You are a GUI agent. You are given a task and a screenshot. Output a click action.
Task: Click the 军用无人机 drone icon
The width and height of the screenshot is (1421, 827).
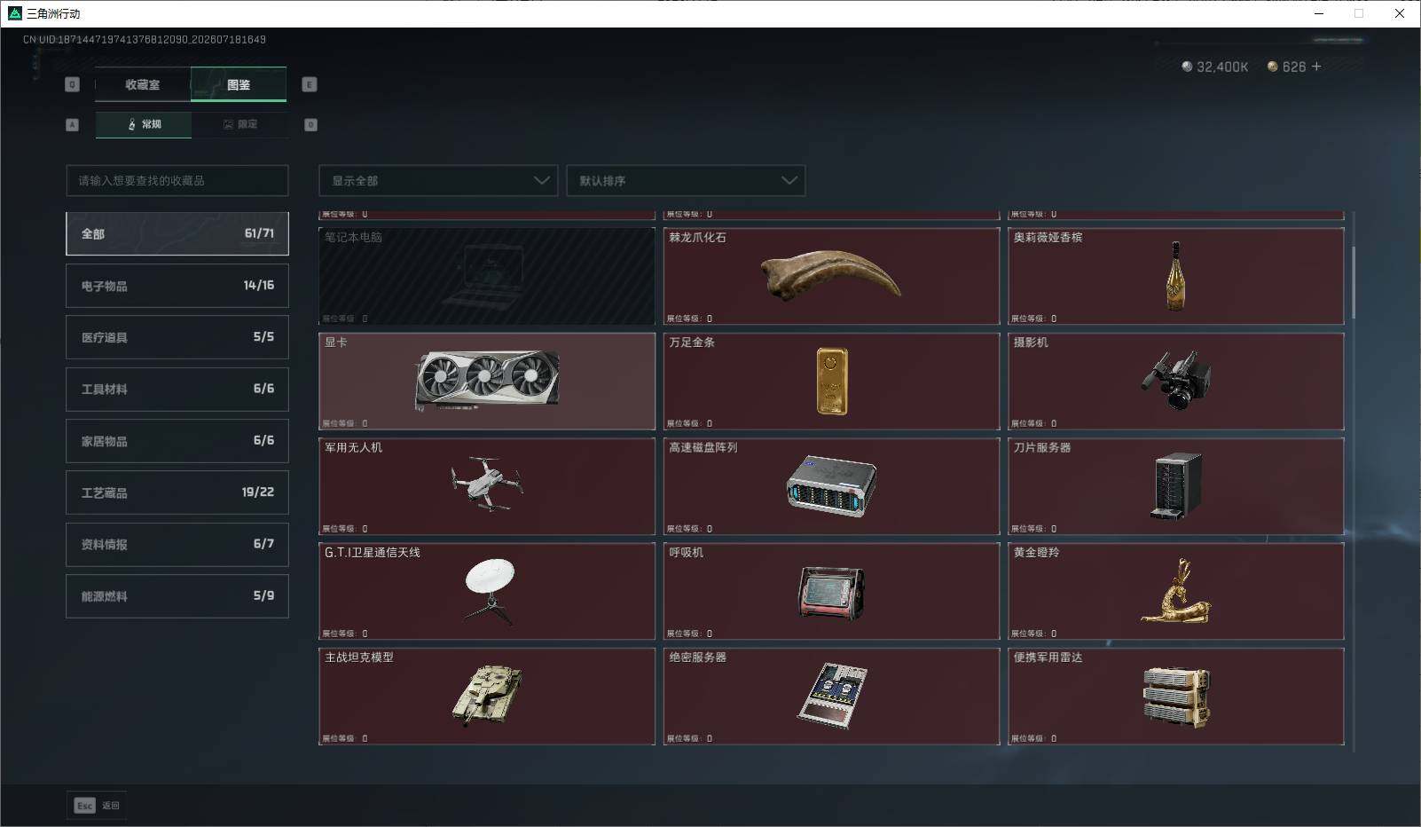point(487,484)
